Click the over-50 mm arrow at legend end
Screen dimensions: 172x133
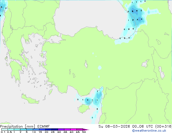[x=86, y=129]
